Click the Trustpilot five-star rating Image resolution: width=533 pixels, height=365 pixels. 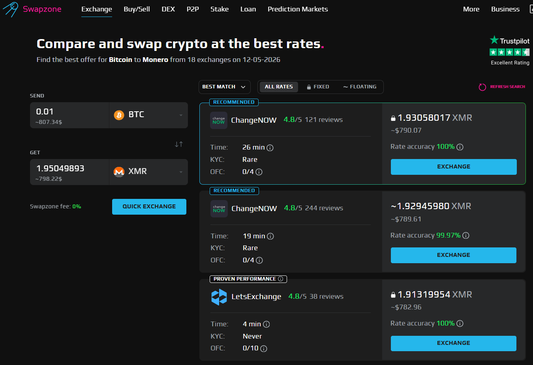(510, 52)
